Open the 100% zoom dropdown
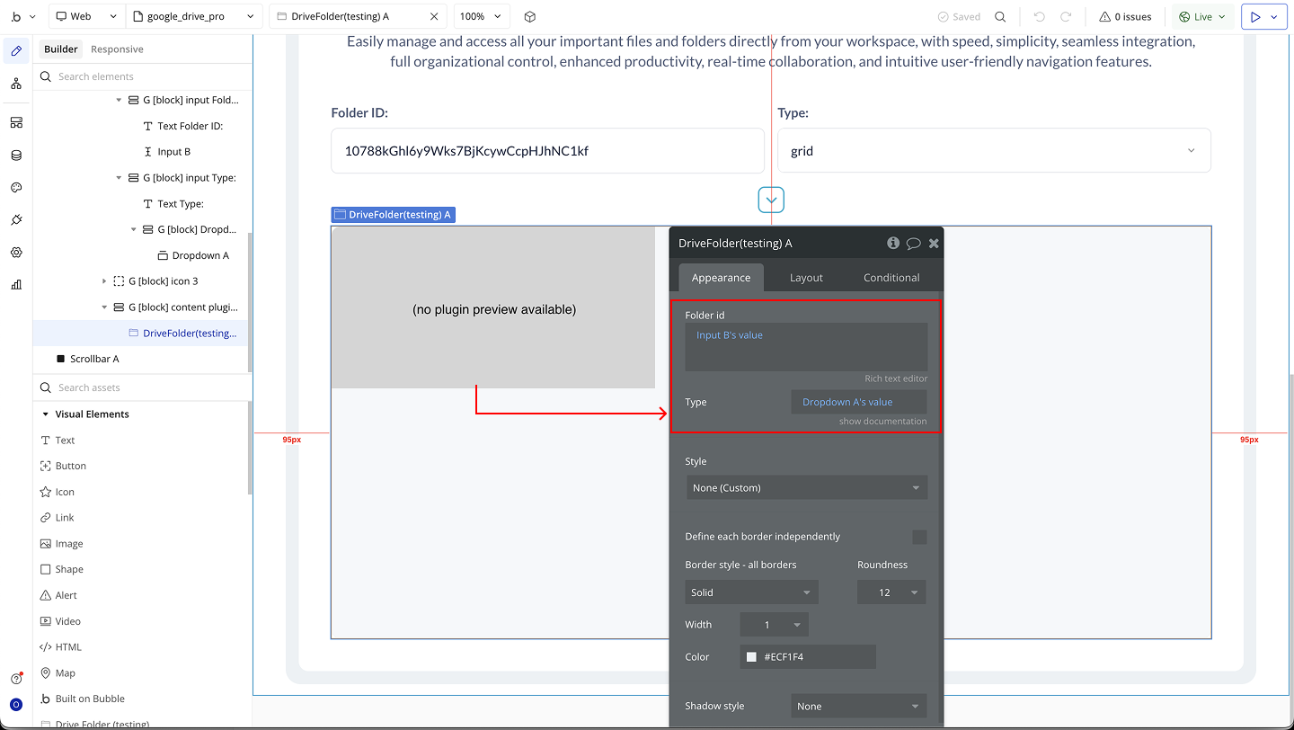The height and width of the screenshot is (730, 1294). coord(482,16)
